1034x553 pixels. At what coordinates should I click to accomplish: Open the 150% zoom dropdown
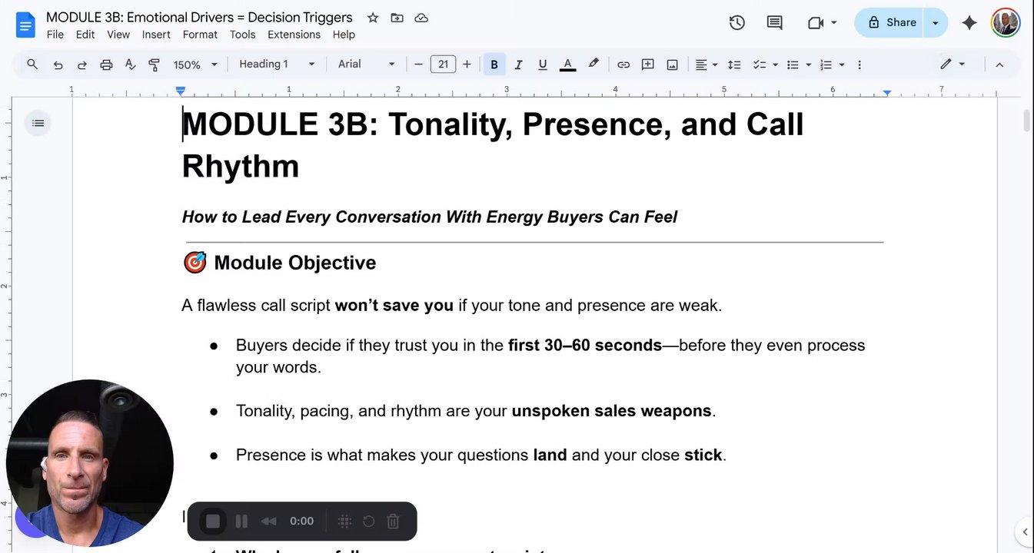click(x=195, y=65)
